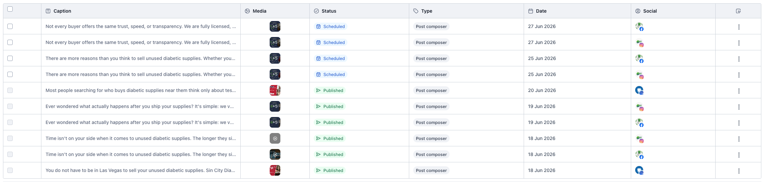Open row menu for Facebook 'Not every buyer' post
Viewport: 763px width, 182px height.
(x=739, y=27)
